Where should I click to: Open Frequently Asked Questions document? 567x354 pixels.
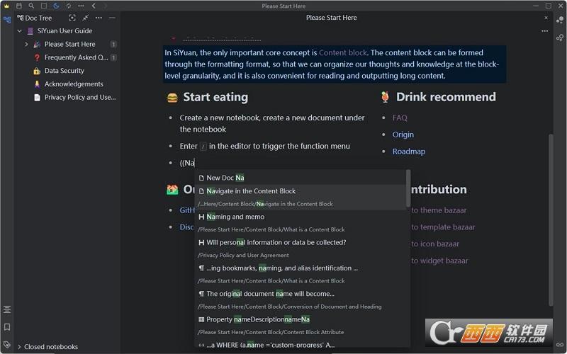(77, 57)
